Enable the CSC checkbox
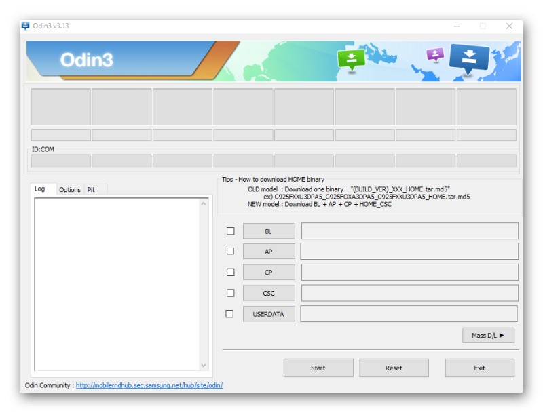Screen dimensions: 543x413 click(231, 293)
